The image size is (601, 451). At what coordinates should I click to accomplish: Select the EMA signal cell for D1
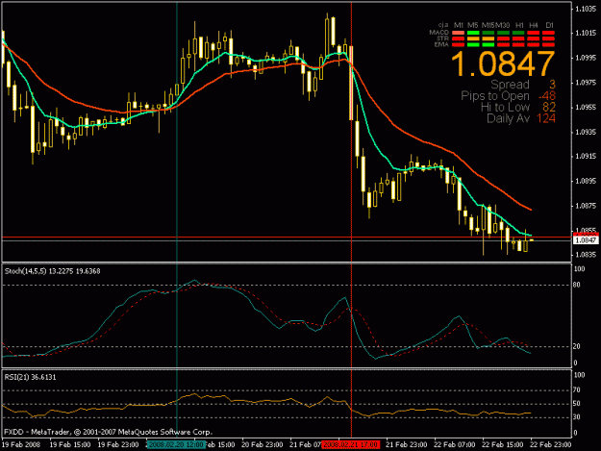point(548,44)
